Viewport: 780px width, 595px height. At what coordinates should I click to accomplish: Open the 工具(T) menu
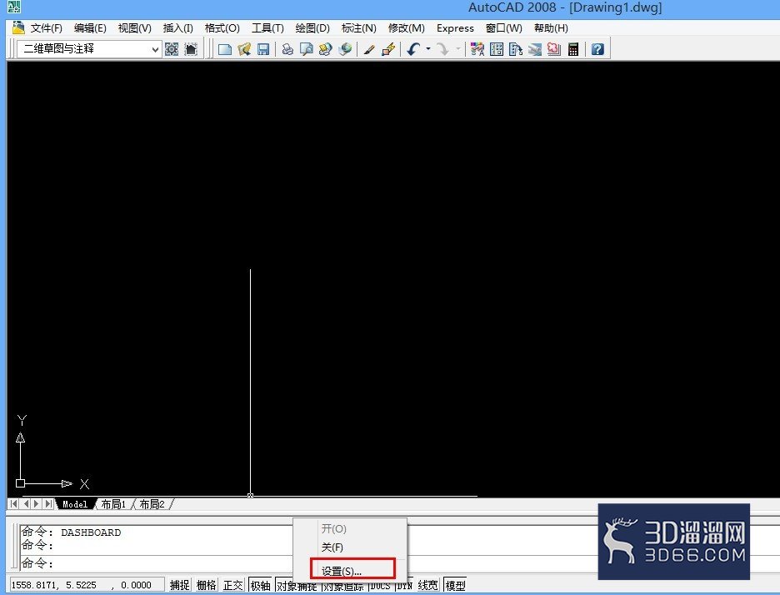point(267,27)
